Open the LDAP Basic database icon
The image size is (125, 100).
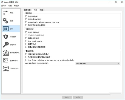tap(6, 69)
